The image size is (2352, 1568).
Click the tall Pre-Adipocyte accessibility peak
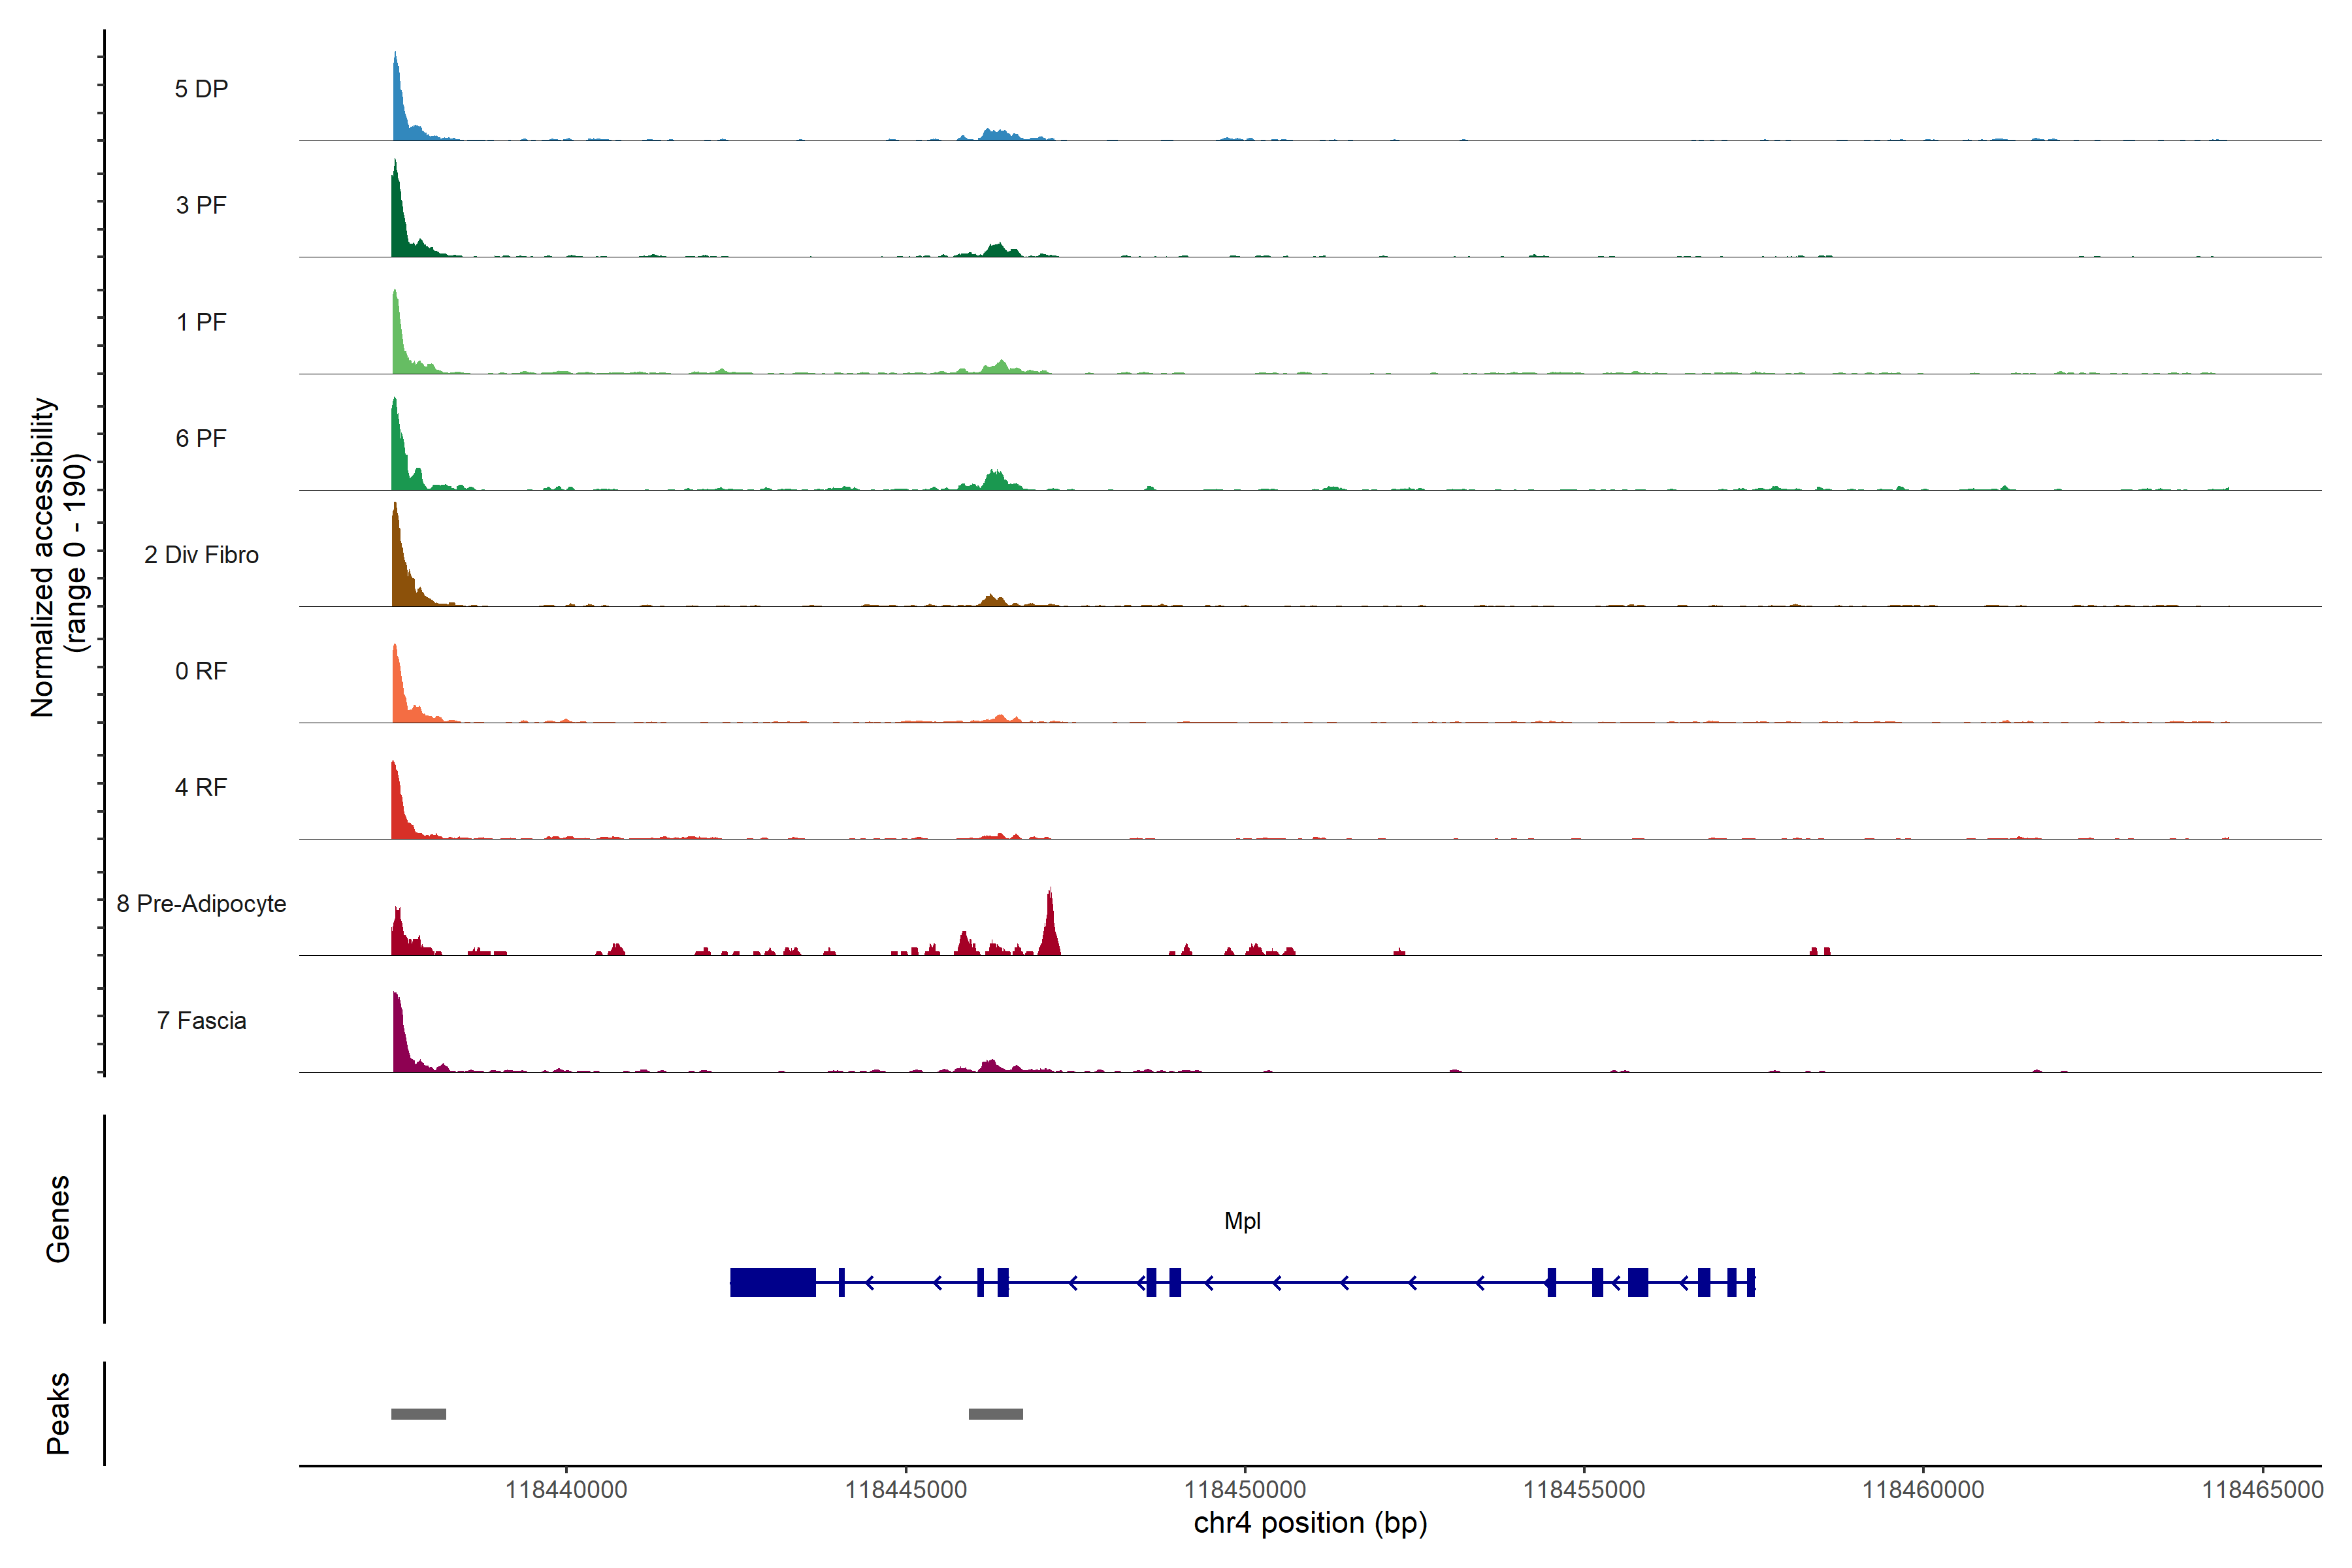click(1049, 925)
